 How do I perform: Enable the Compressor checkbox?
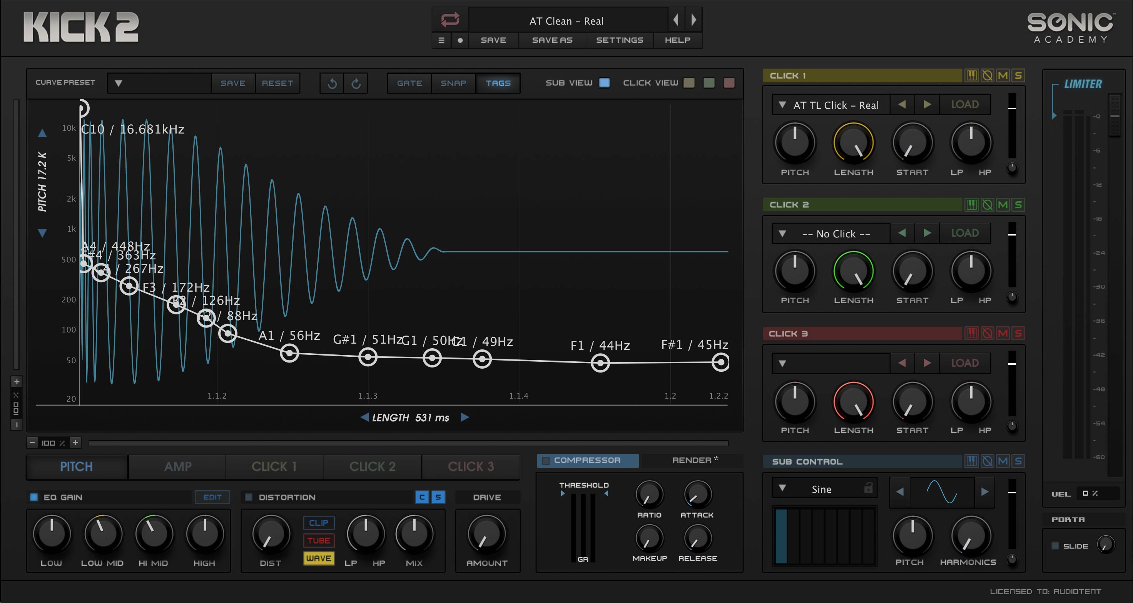tap(546, 461)
